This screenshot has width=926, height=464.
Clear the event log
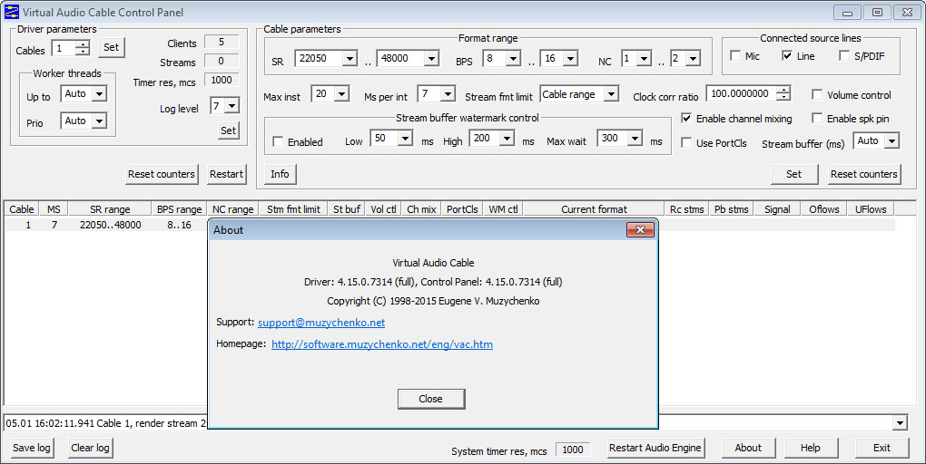(x=90, y=448)
